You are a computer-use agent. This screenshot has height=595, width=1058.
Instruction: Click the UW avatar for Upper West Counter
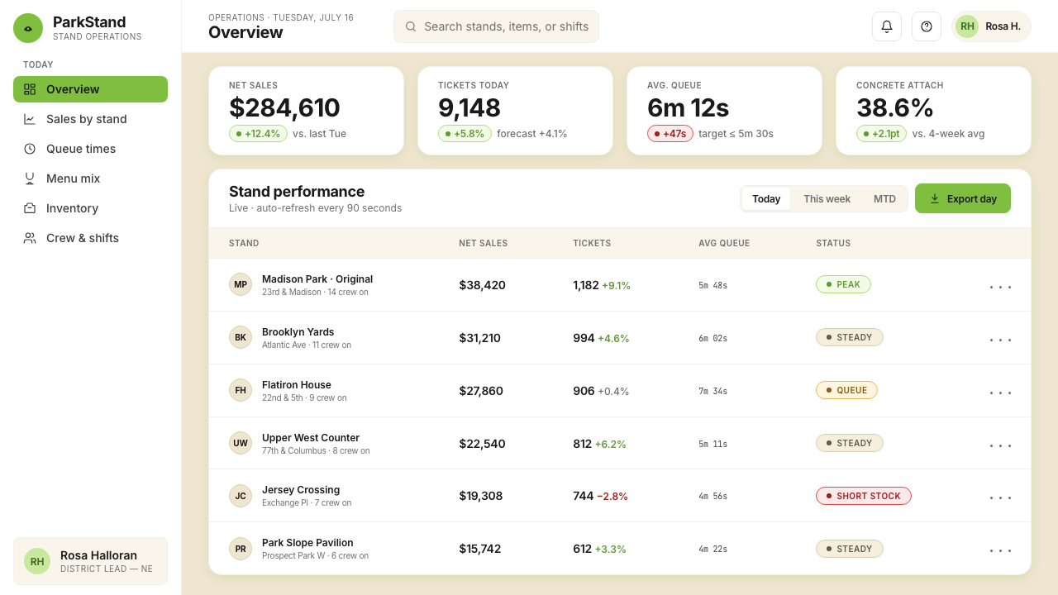(x=241, y=443)
